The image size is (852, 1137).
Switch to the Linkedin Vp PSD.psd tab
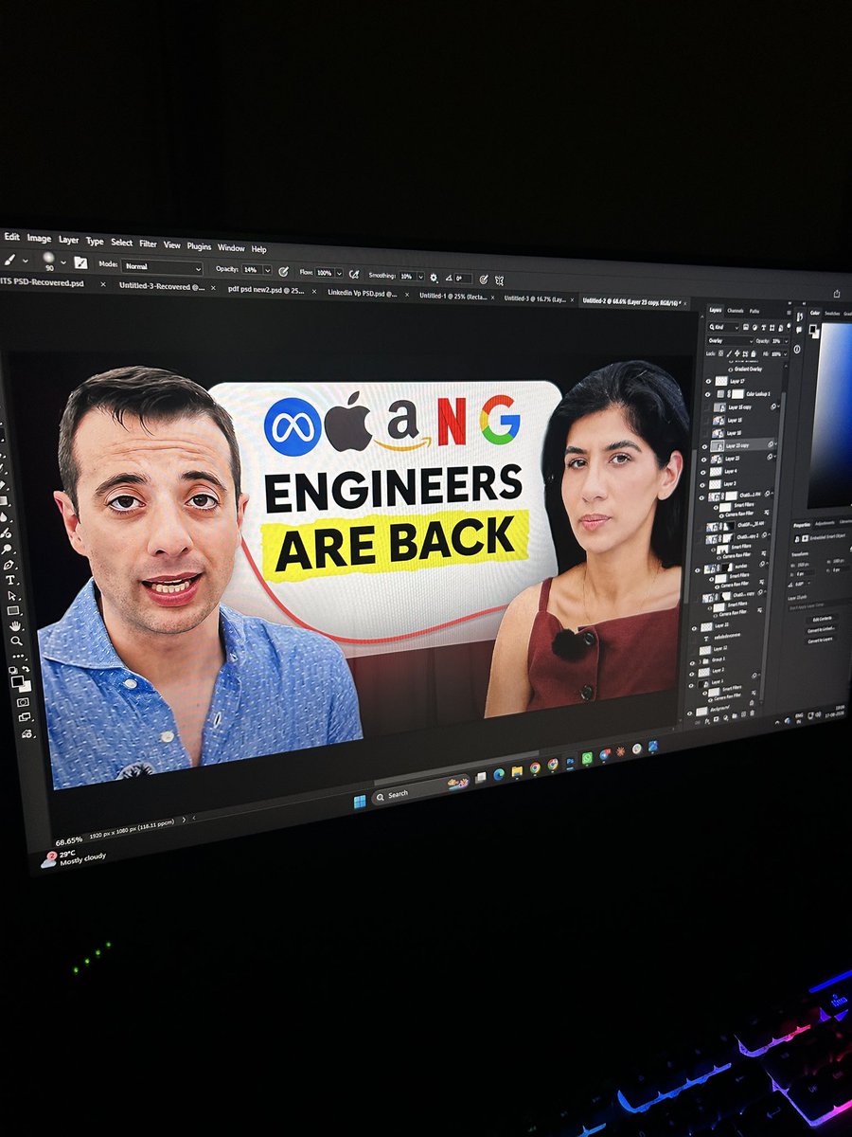(x=363, y=293)
